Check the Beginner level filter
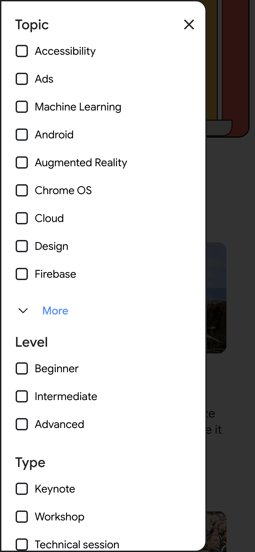The width and height of the screenshot is (255, 552). click(x=22, y=368)
